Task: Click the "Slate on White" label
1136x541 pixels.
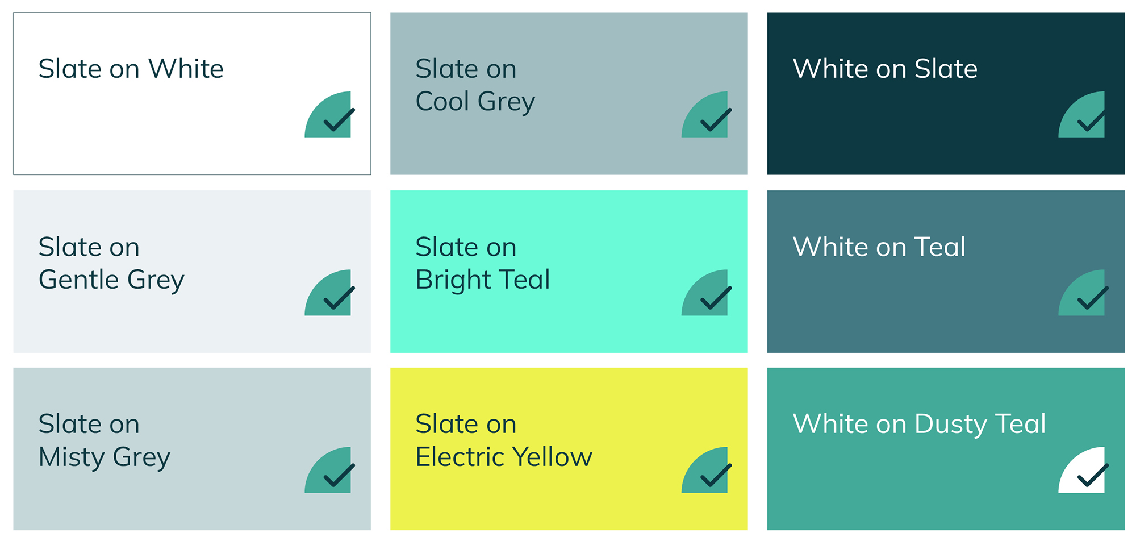Action: click(x=131, y=69)
